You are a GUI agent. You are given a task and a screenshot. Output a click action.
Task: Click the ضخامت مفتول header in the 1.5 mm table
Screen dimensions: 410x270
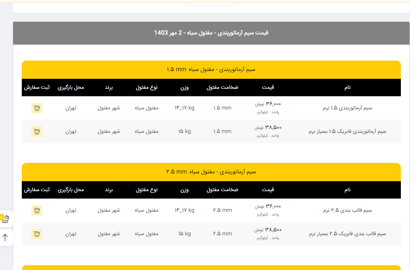click(222, 88)
